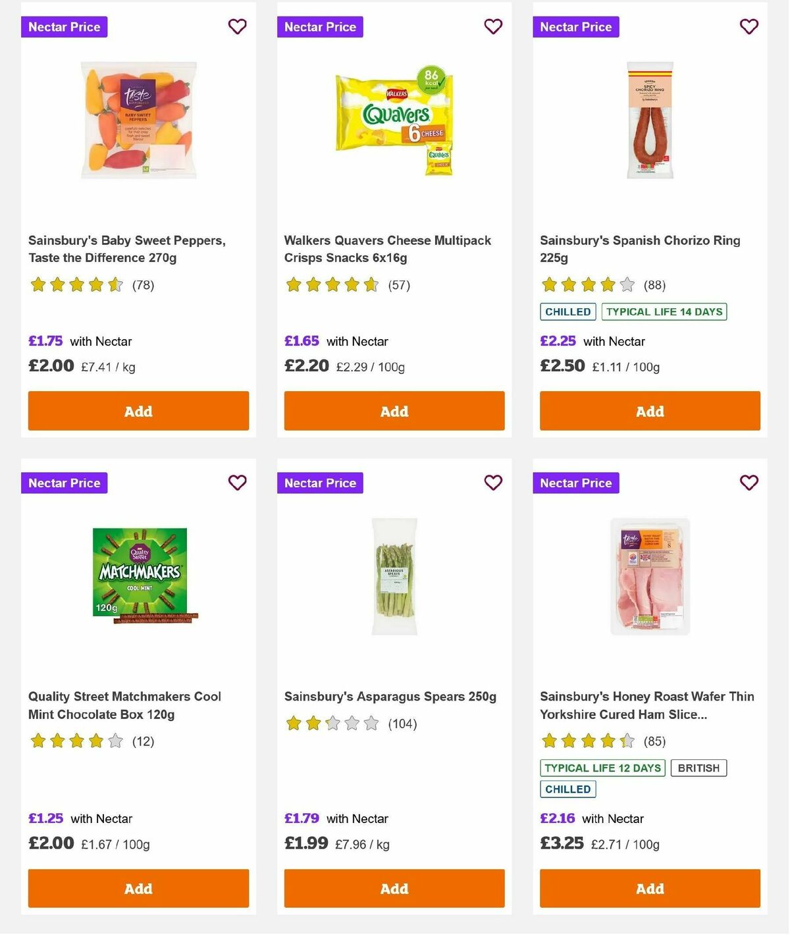The height and width of the screenshot is (935, 790).
Task: Add Baby Sweet Peppers to basket
Action: tap(138, 410)
